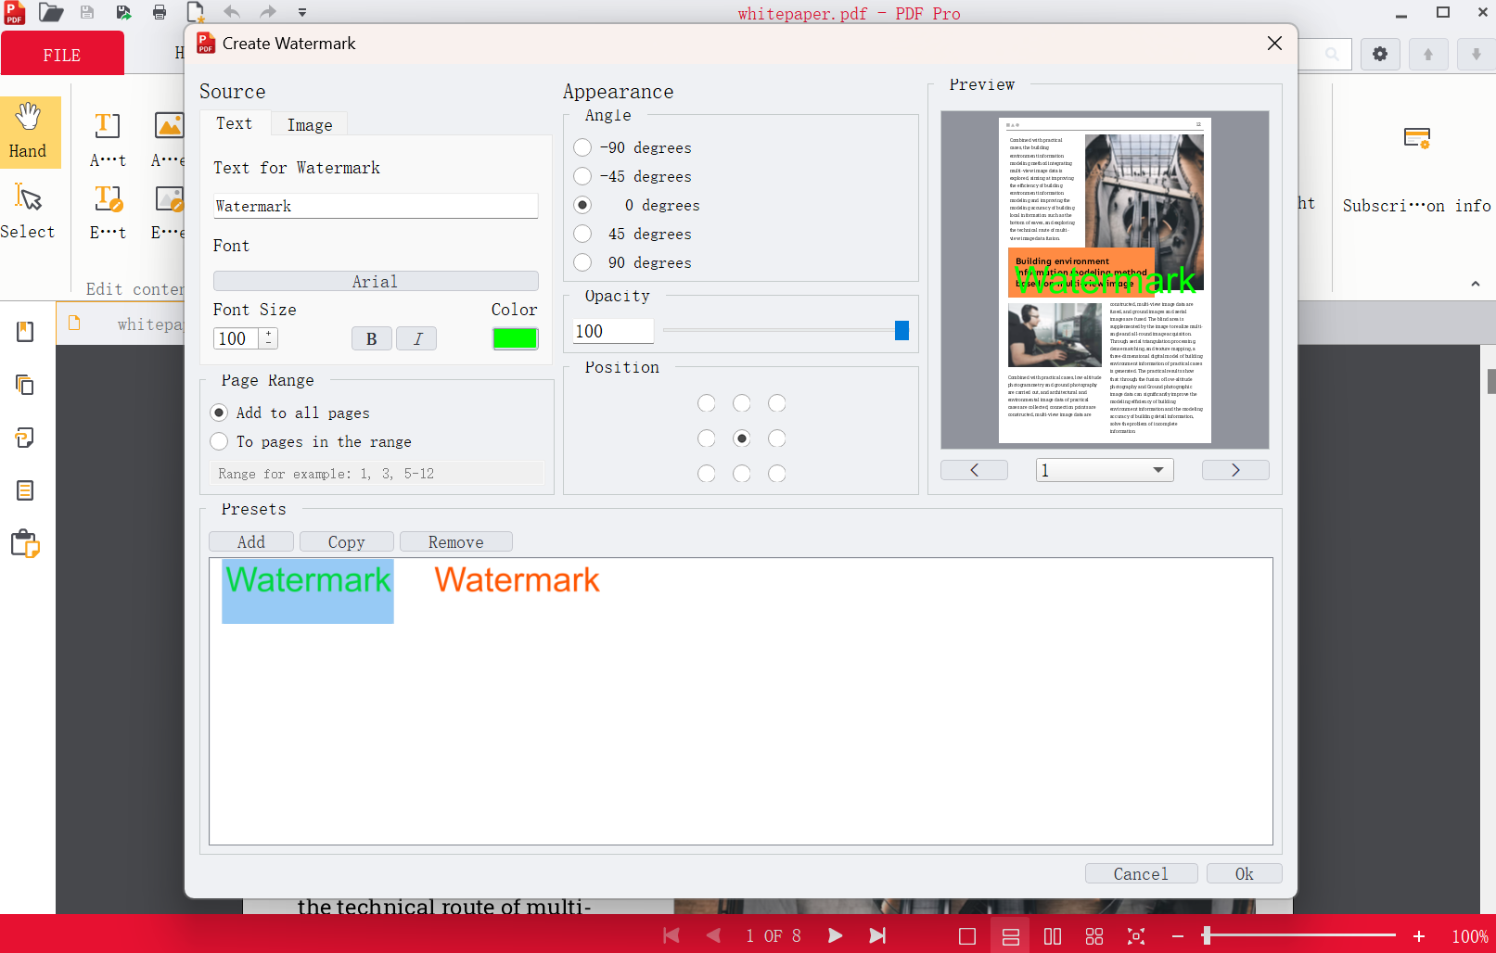Viewport: 1496px width, 953px height.
Task: Open the Arial font selector
Action: 375,280
